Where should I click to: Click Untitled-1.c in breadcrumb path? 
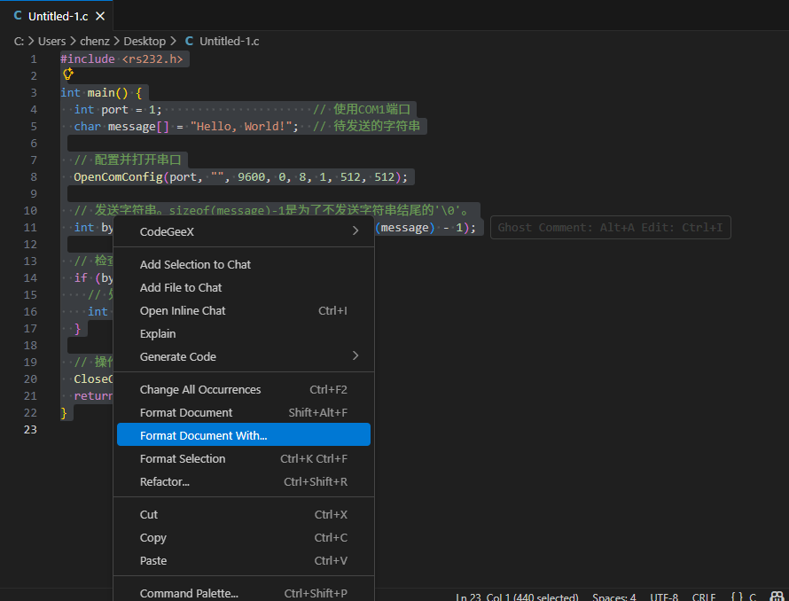230,42
